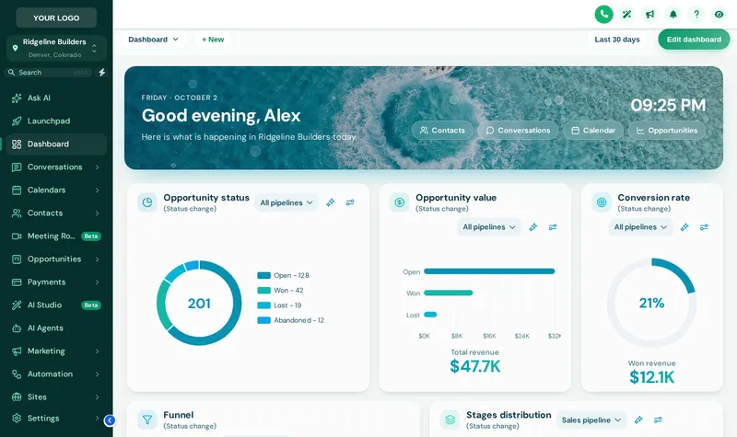Open the help question mark icon
The height and width of the screenshot is (437, 737).
[696, 15]
